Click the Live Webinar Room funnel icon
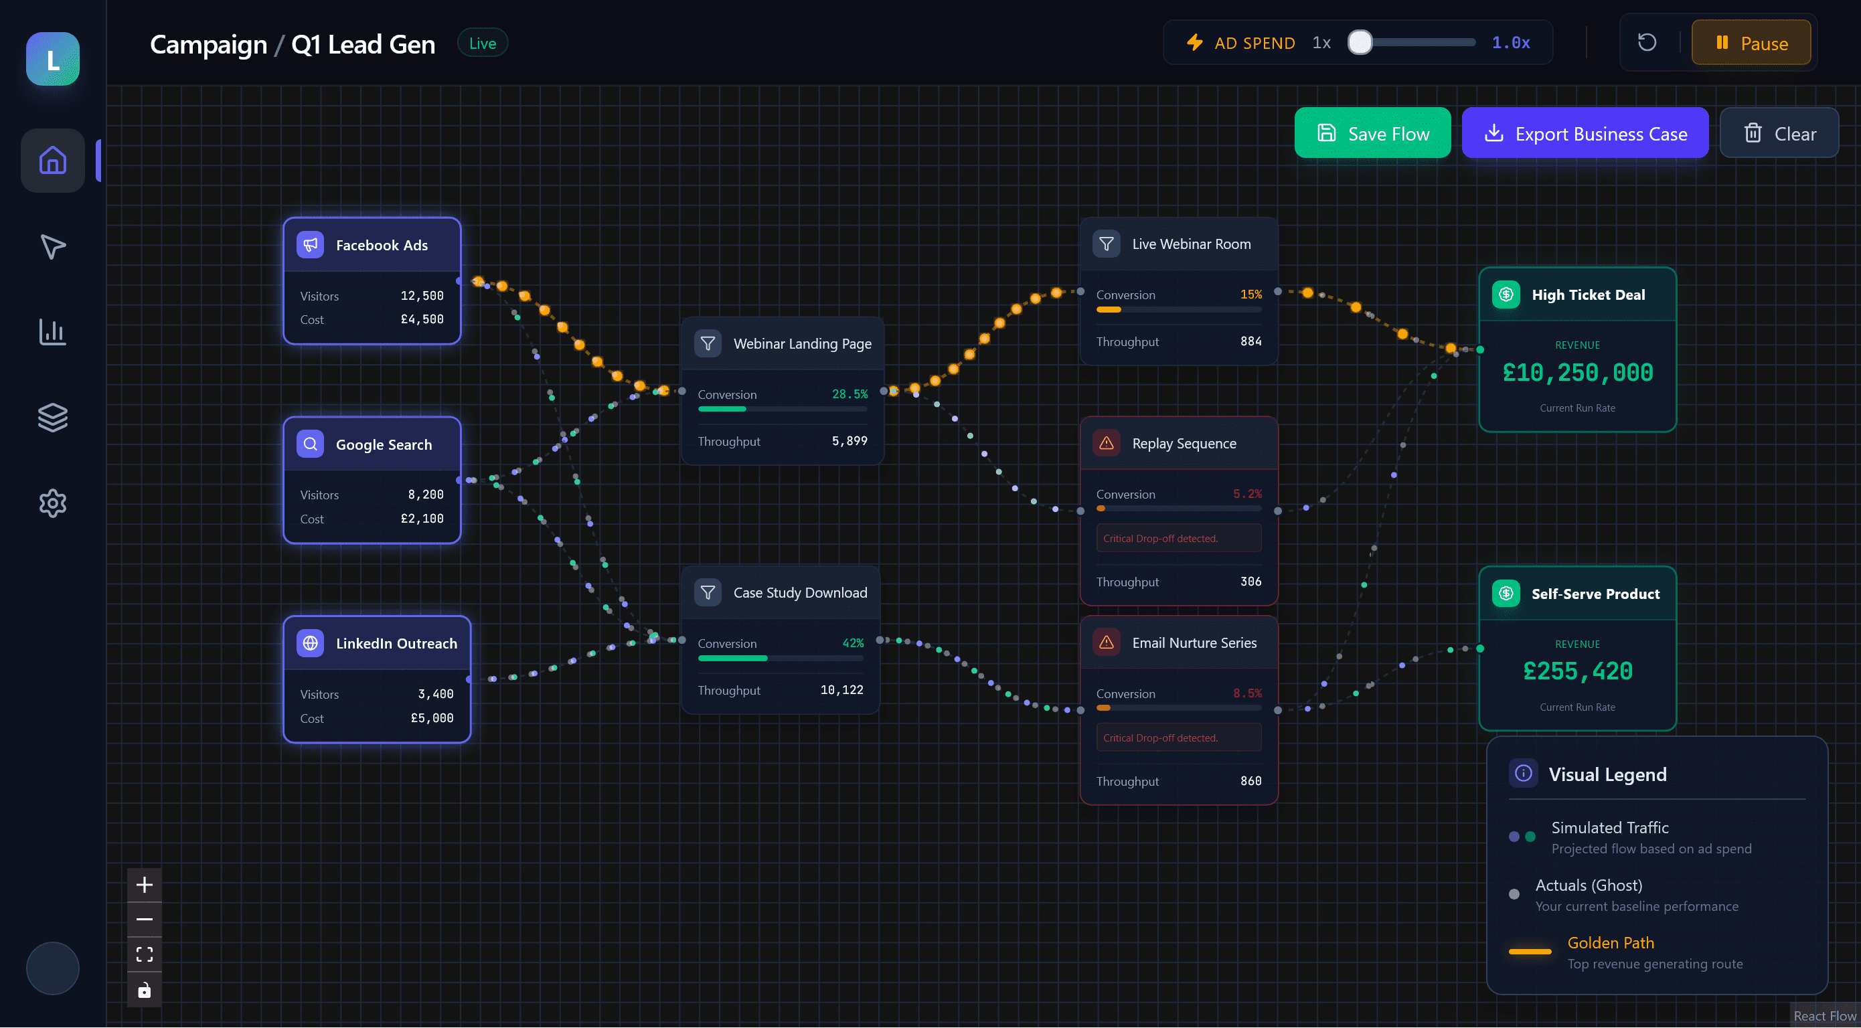Image resolution: width=1861 pixels, height=1028 pixels. [x=1106, y=244]
